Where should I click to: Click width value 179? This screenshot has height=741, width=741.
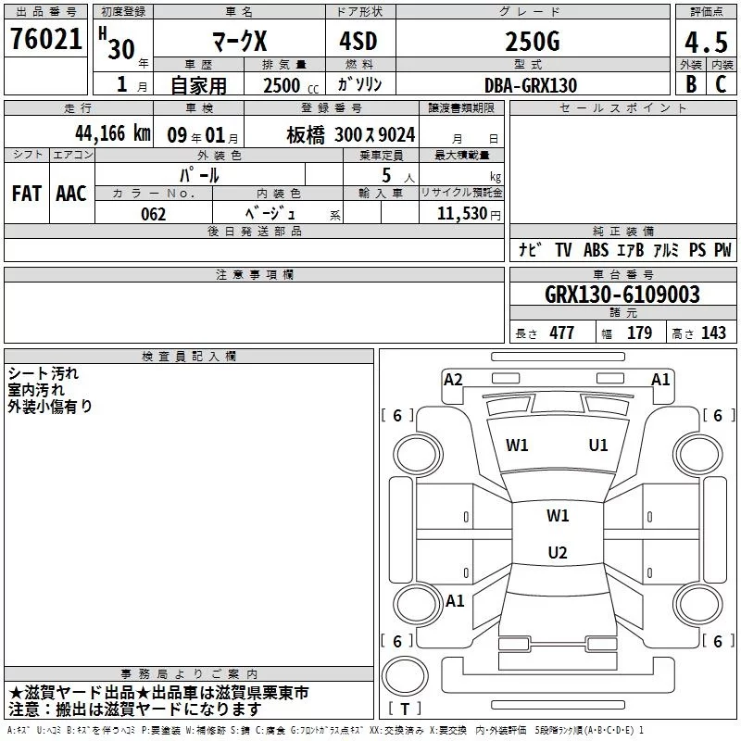639,333
